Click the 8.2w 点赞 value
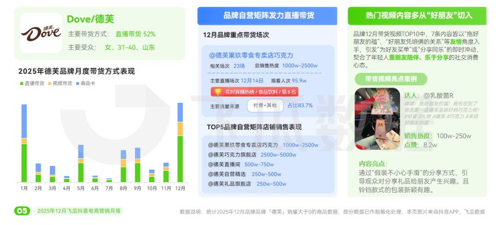 (x=430, y=145)
